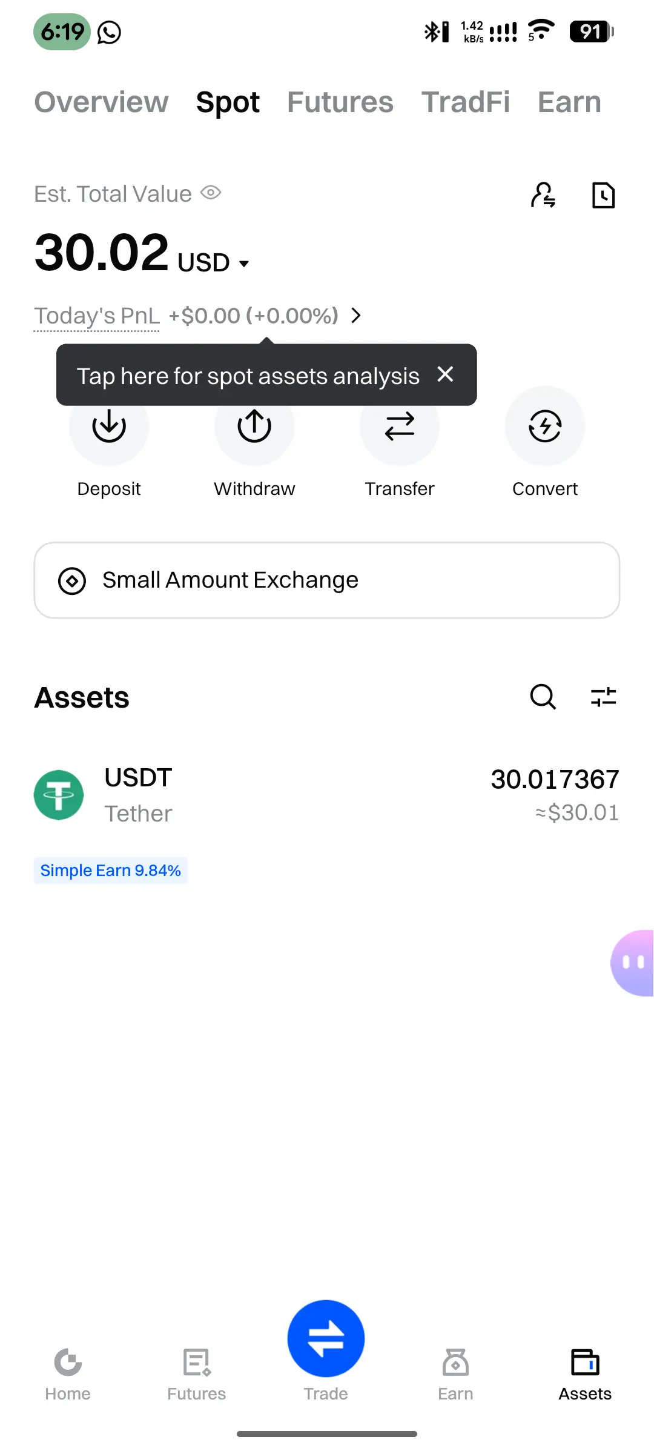The width and height of the screenshot is (654, 1454).
Task: Dismiss the spot assets analysis tooltip
Action: click(445, 374)
